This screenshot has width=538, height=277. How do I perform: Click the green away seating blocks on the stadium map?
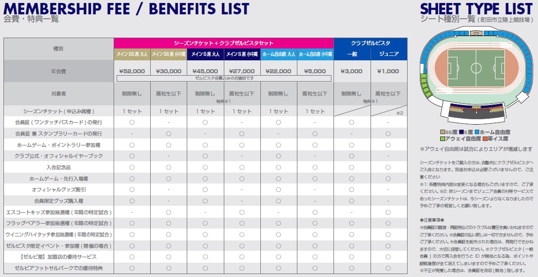(x=424, y=83)
